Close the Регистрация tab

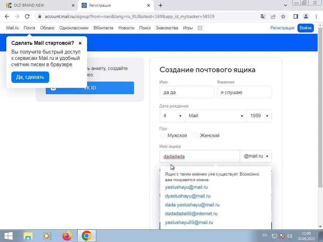(149, 6)
